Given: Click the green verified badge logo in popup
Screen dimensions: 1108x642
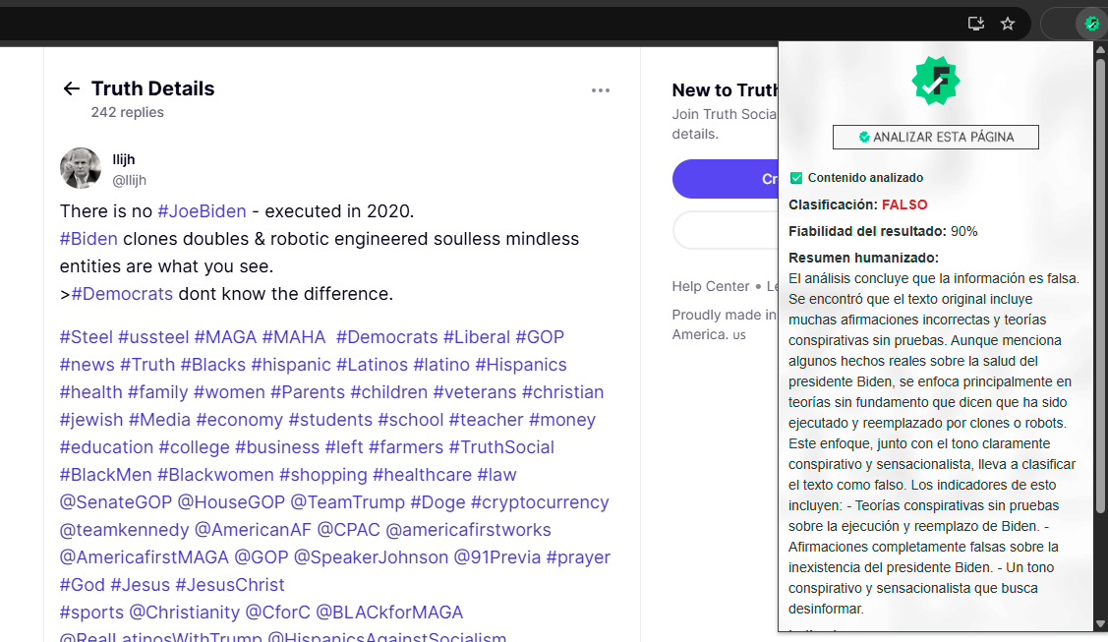Looking at the screenshot, I should pos(936,82).
